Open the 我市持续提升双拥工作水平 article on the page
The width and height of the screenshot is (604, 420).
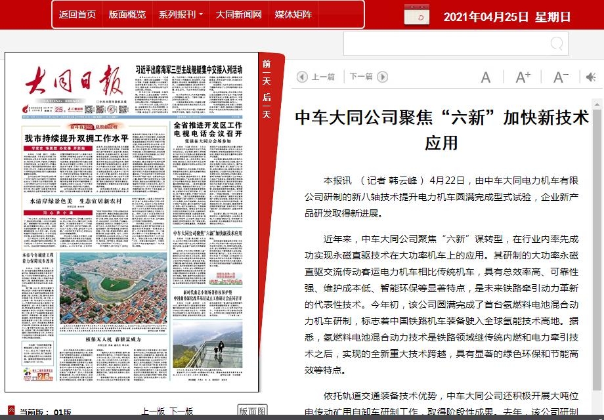coord(76,138)
